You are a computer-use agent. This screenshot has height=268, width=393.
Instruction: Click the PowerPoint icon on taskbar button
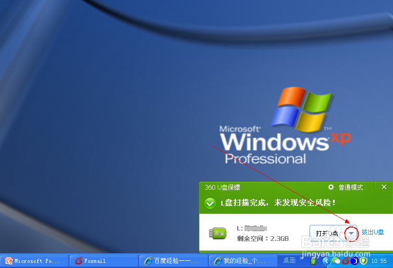click(x=9, y=261)
